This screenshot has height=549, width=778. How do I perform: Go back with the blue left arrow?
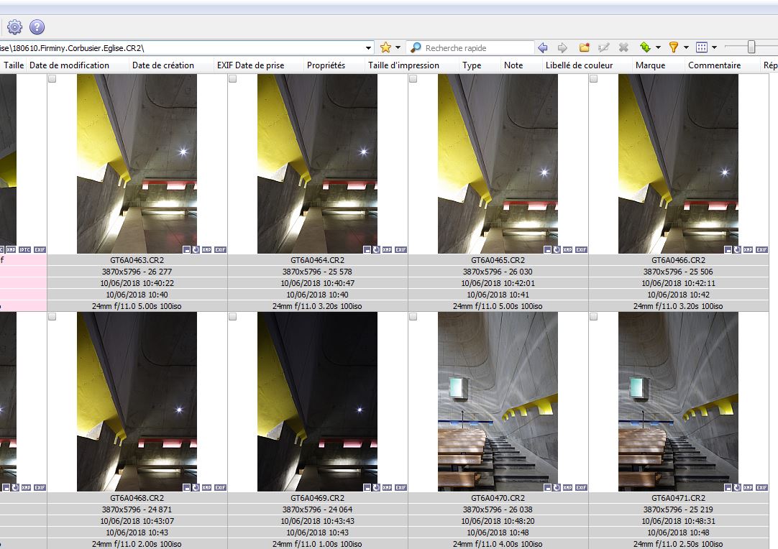[543, 47]
